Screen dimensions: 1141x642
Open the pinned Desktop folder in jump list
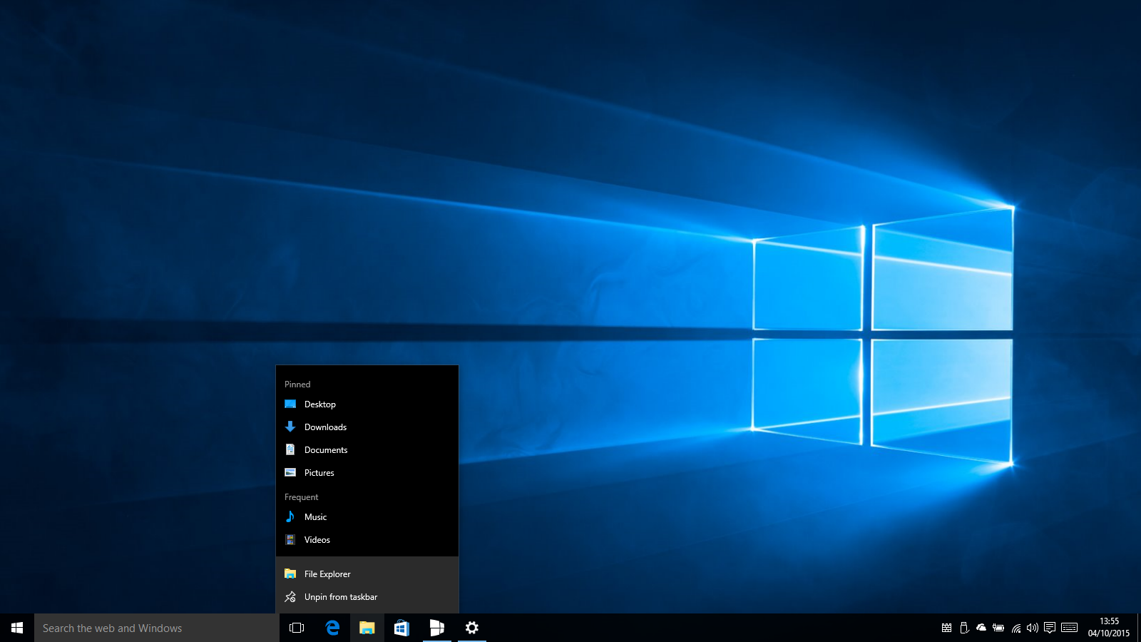tap(367, 404)
